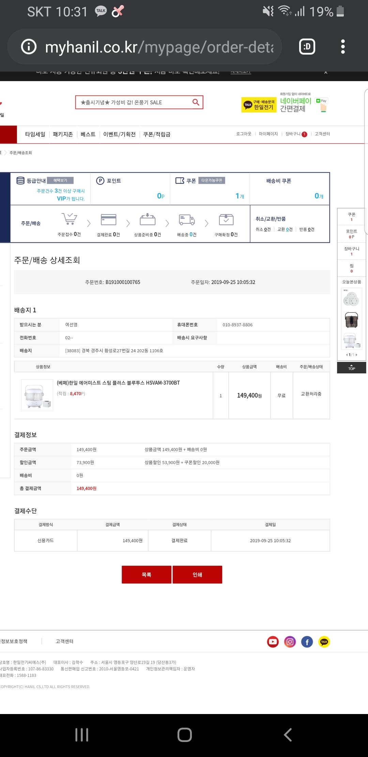Image resolution: width=368 pixels, height=757 pixels.
Task: Open the KakaoTalk channel footer icon
Action: point(324,642)
